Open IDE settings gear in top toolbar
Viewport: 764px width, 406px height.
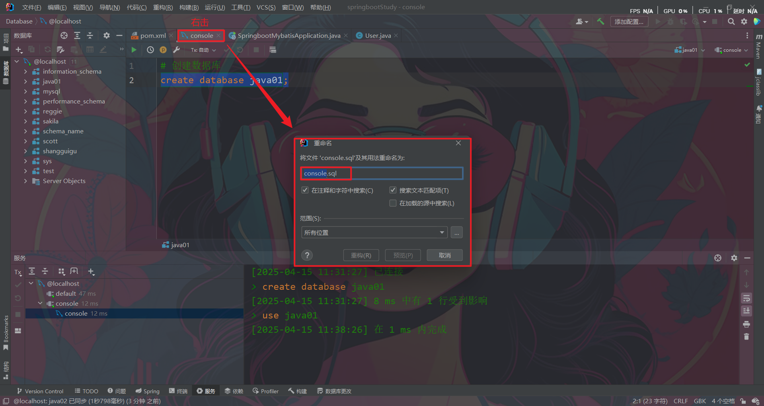744,21
